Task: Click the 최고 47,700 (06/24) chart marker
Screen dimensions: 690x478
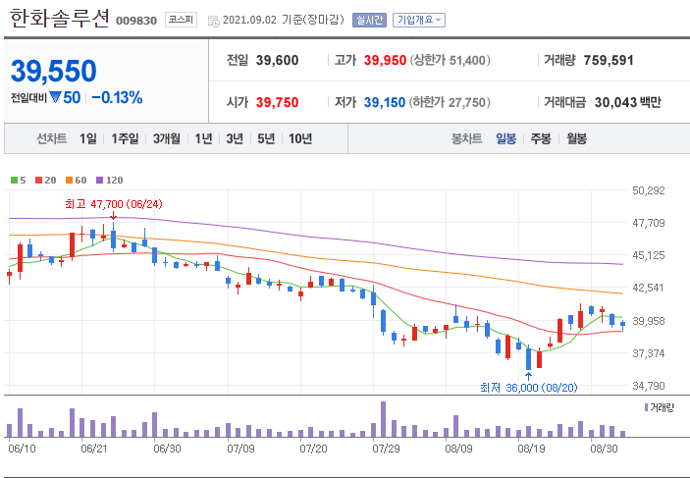Action: pyautogui.click(x=114, y=204)
